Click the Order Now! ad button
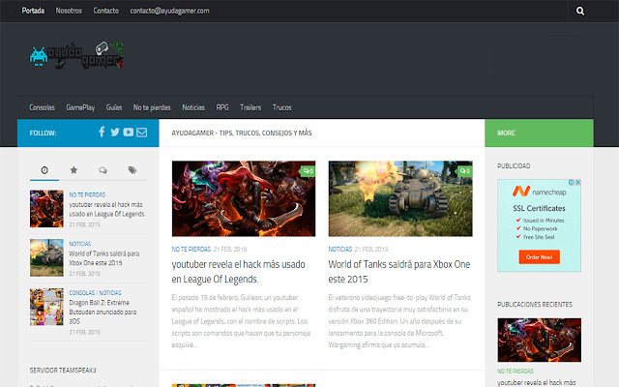The height and width of the screenshot is (387, 619). [540, 257]
